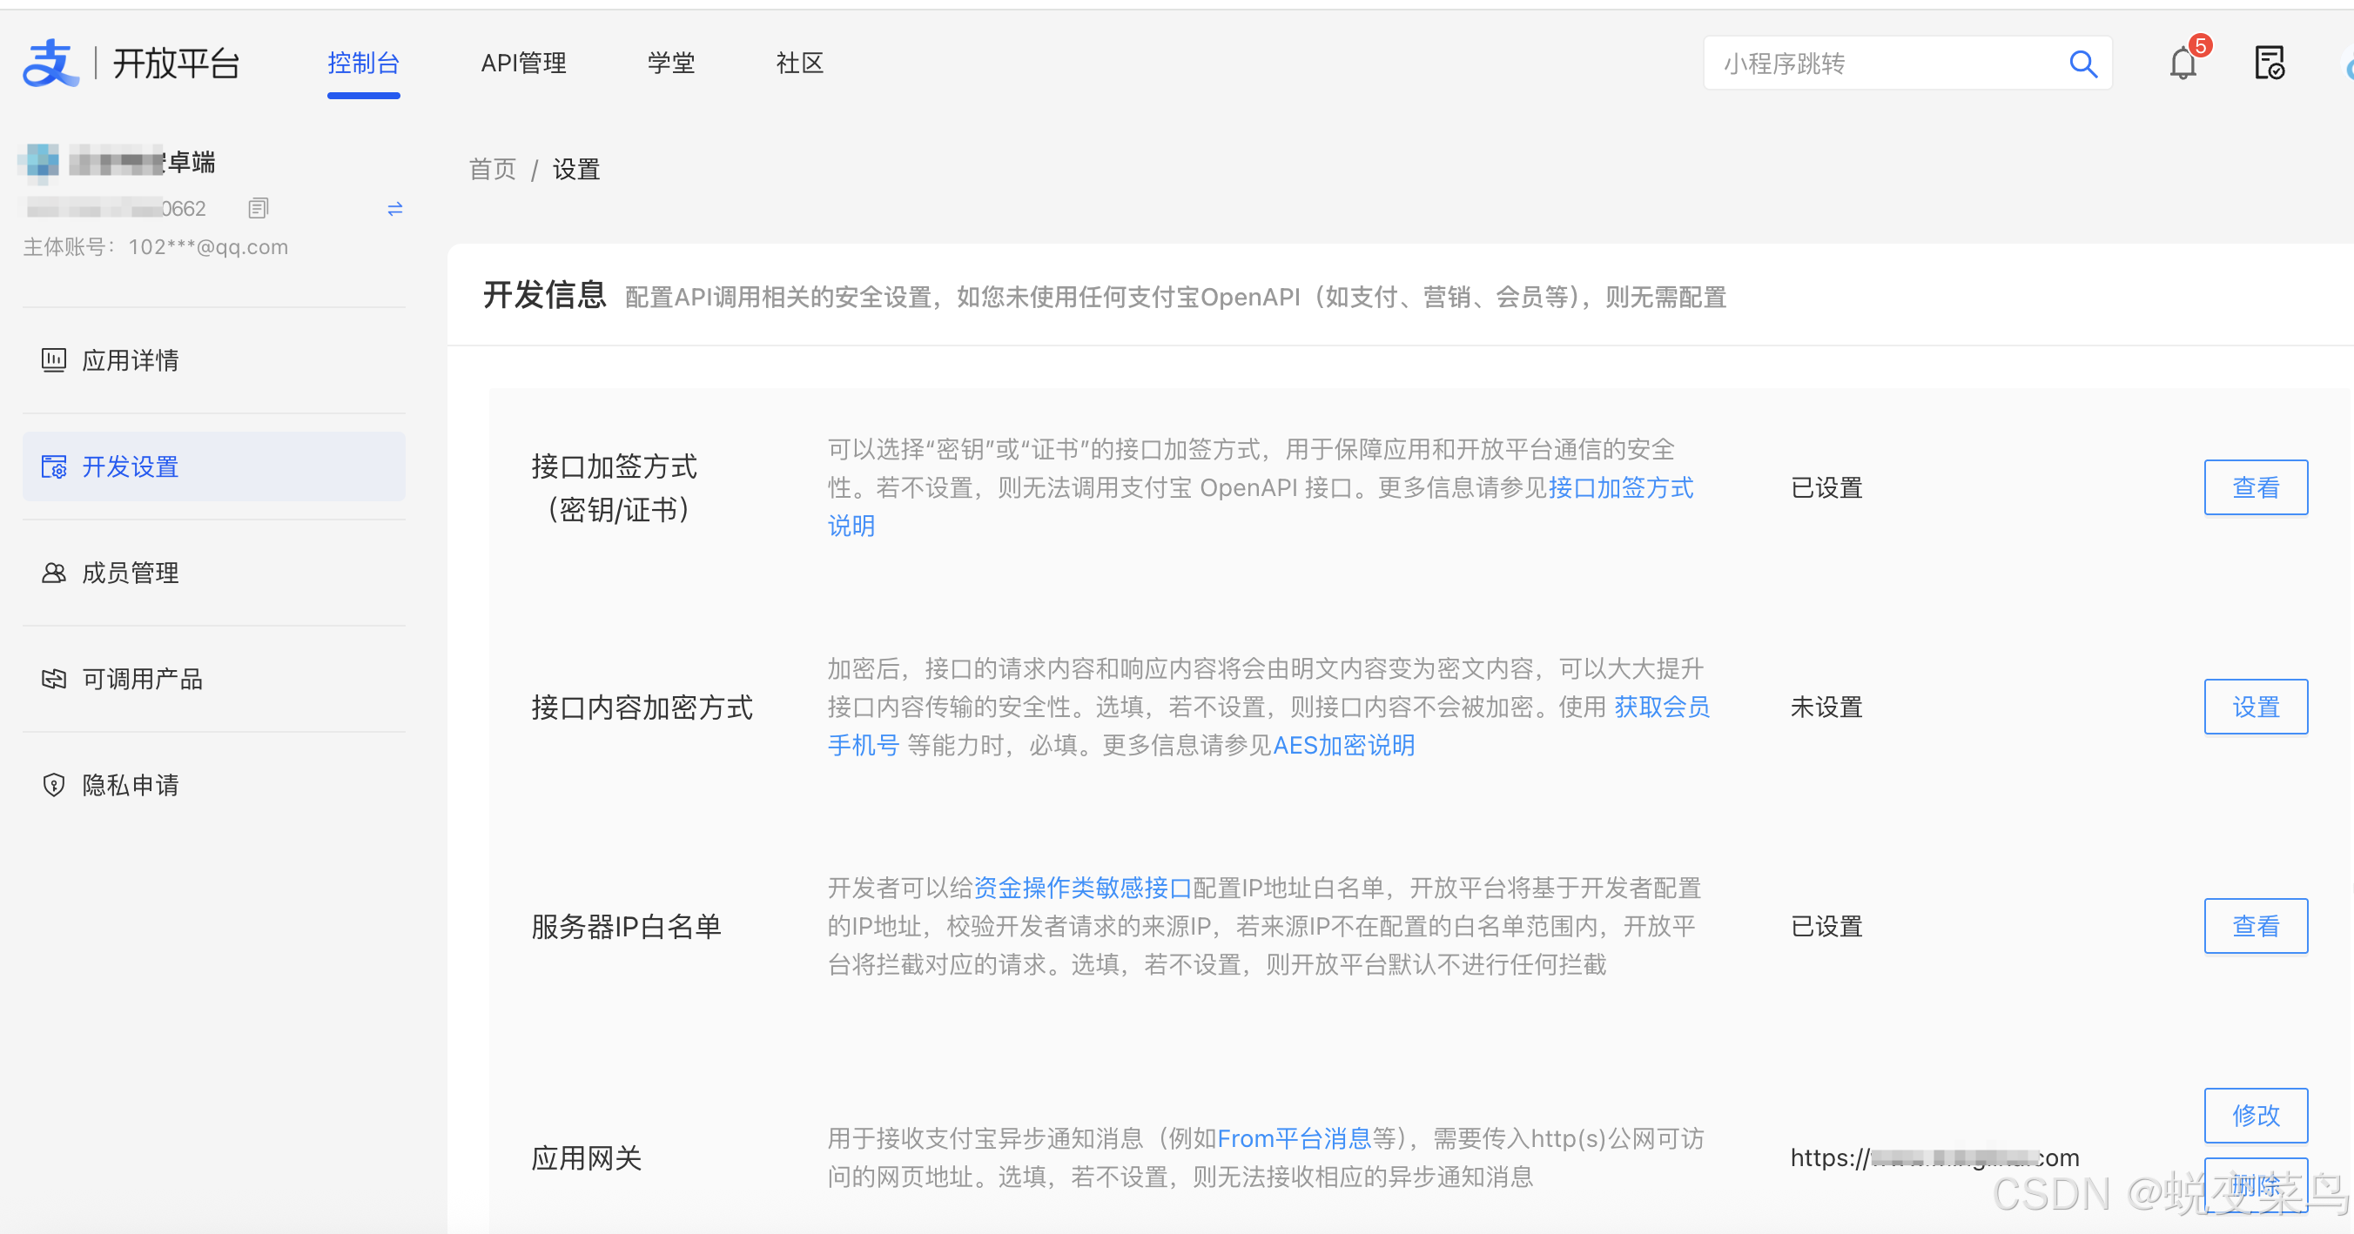Switch to API管理 tab
This screenshot has width=2354, height=1234.
(523, 63)
